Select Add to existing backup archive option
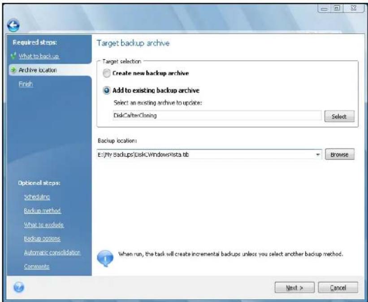Image resolution: width=368 pixels, height=302 pixels. (x=107, y=91)
